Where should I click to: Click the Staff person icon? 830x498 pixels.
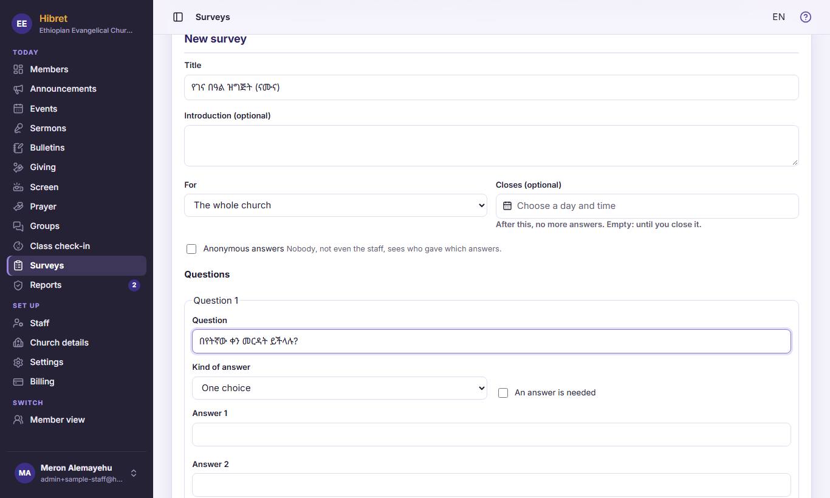coord(18,323)
